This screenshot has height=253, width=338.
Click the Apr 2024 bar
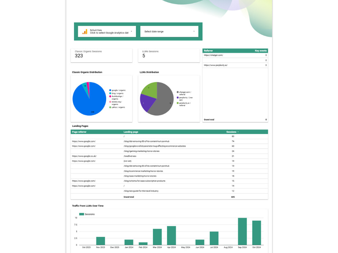pos(171,235)
